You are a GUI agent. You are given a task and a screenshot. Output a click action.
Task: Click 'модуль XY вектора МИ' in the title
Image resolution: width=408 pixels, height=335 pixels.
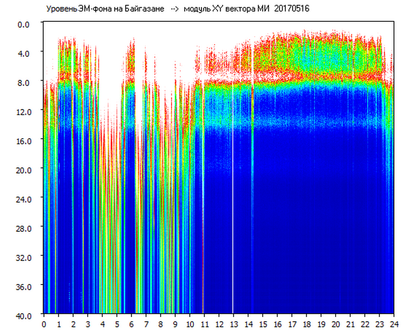coord(226,9)
